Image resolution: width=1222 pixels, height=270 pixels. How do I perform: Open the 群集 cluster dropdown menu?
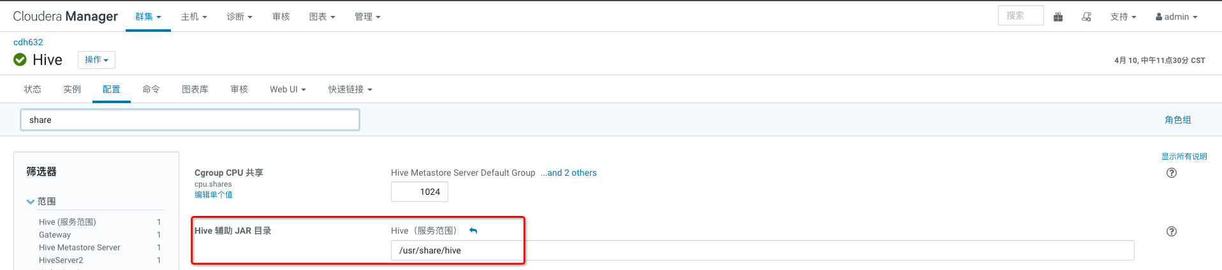click(148, 17)
